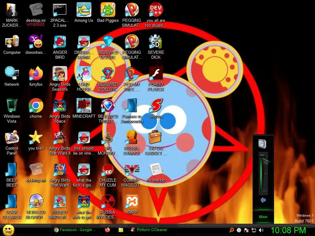The width and height of the screenshot is (315, 236).
Task: Open Firefox from the taskbar
Action: coord(107,230)
